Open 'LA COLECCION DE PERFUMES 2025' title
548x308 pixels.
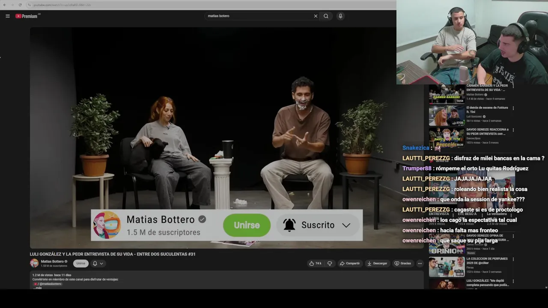point(487,261)
